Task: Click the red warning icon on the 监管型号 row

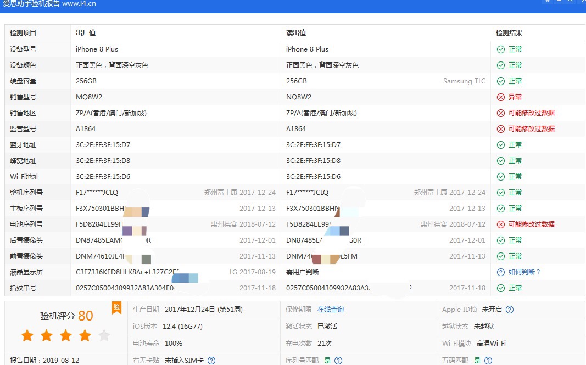Action: click(x=500, y=128)
